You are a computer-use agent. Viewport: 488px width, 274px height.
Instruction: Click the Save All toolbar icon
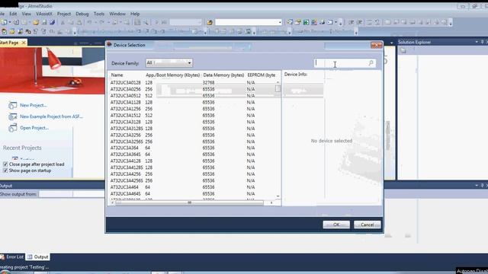(53, 22)
